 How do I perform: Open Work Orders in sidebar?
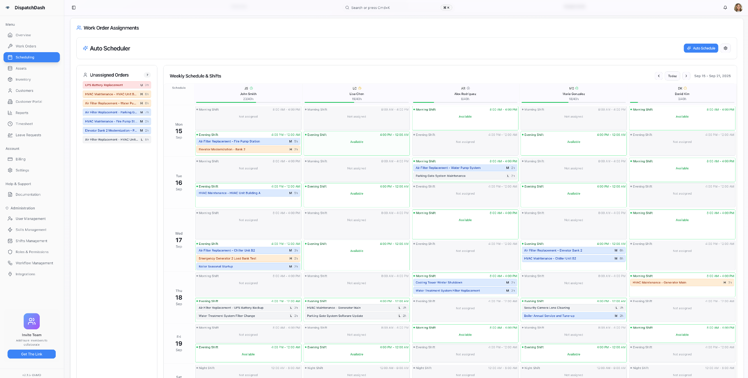(32, 46)
